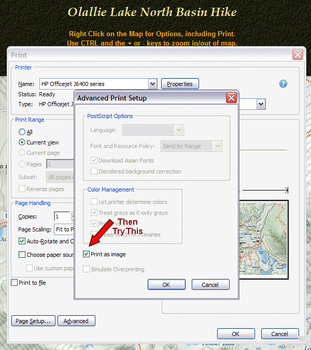Toggle the Auto-Rotate and Center checkbox

pyautogui.click(x=22, y=241)
